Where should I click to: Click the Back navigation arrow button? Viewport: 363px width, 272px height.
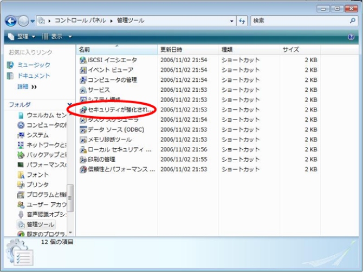click(x=11, y=21)
